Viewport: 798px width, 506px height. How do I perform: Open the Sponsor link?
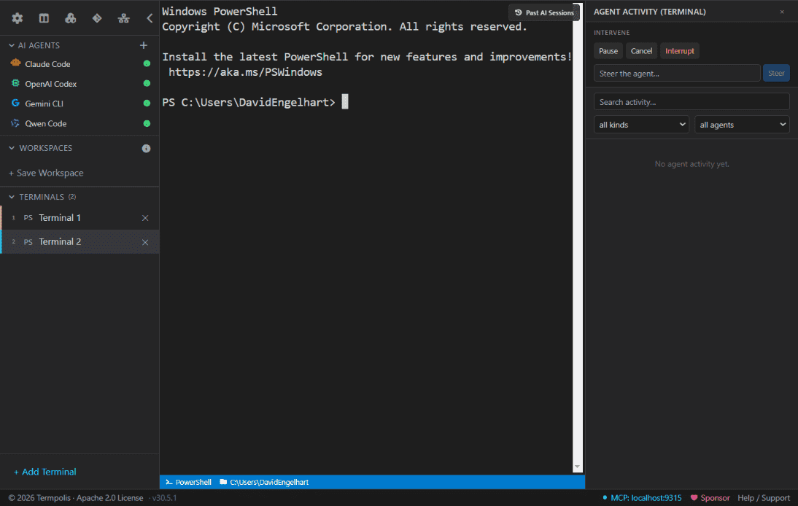[x=710, y=498]
